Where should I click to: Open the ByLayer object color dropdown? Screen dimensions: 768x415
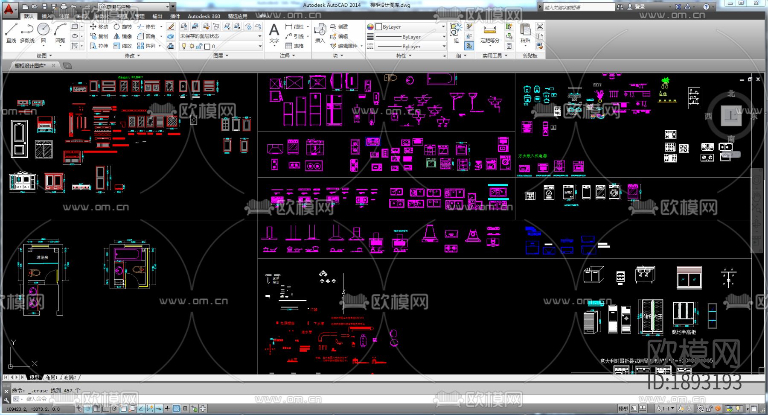click(410, 26)
